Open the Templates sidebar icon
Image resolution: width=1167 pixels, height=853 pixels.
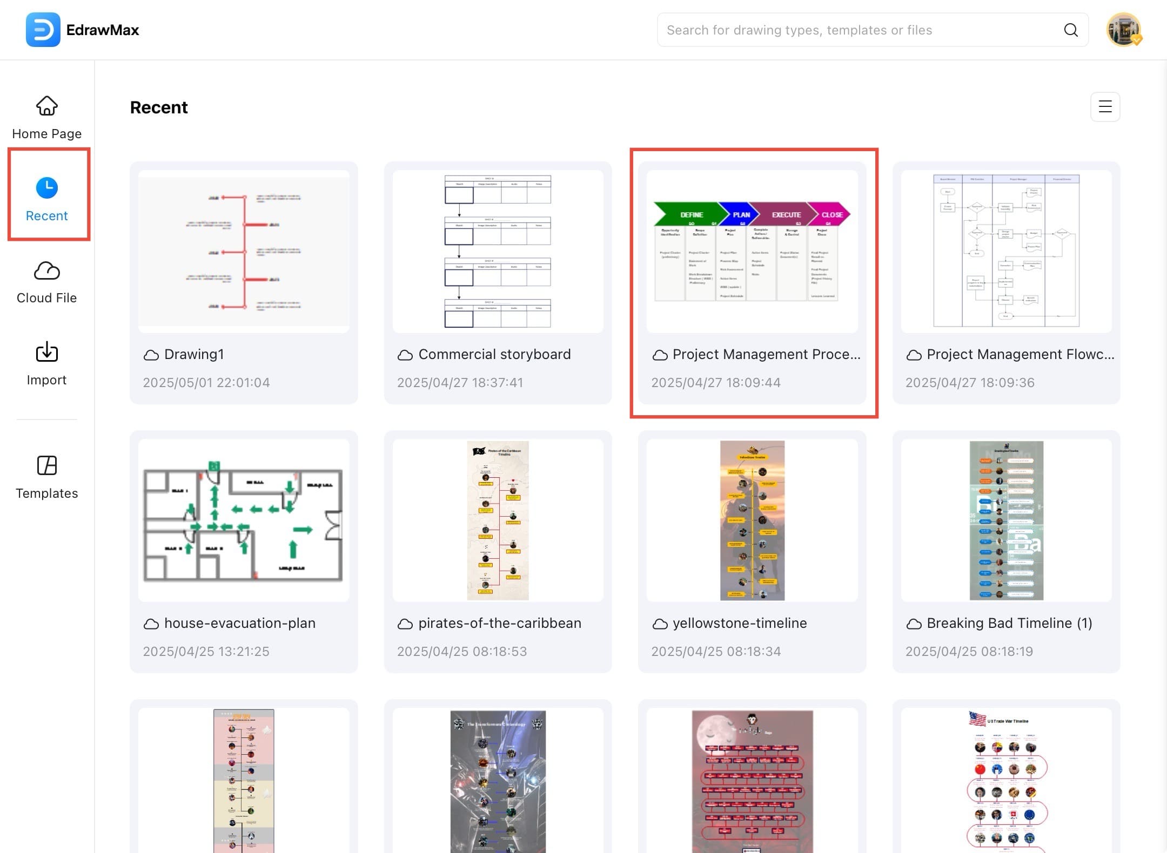click(47, 465)
